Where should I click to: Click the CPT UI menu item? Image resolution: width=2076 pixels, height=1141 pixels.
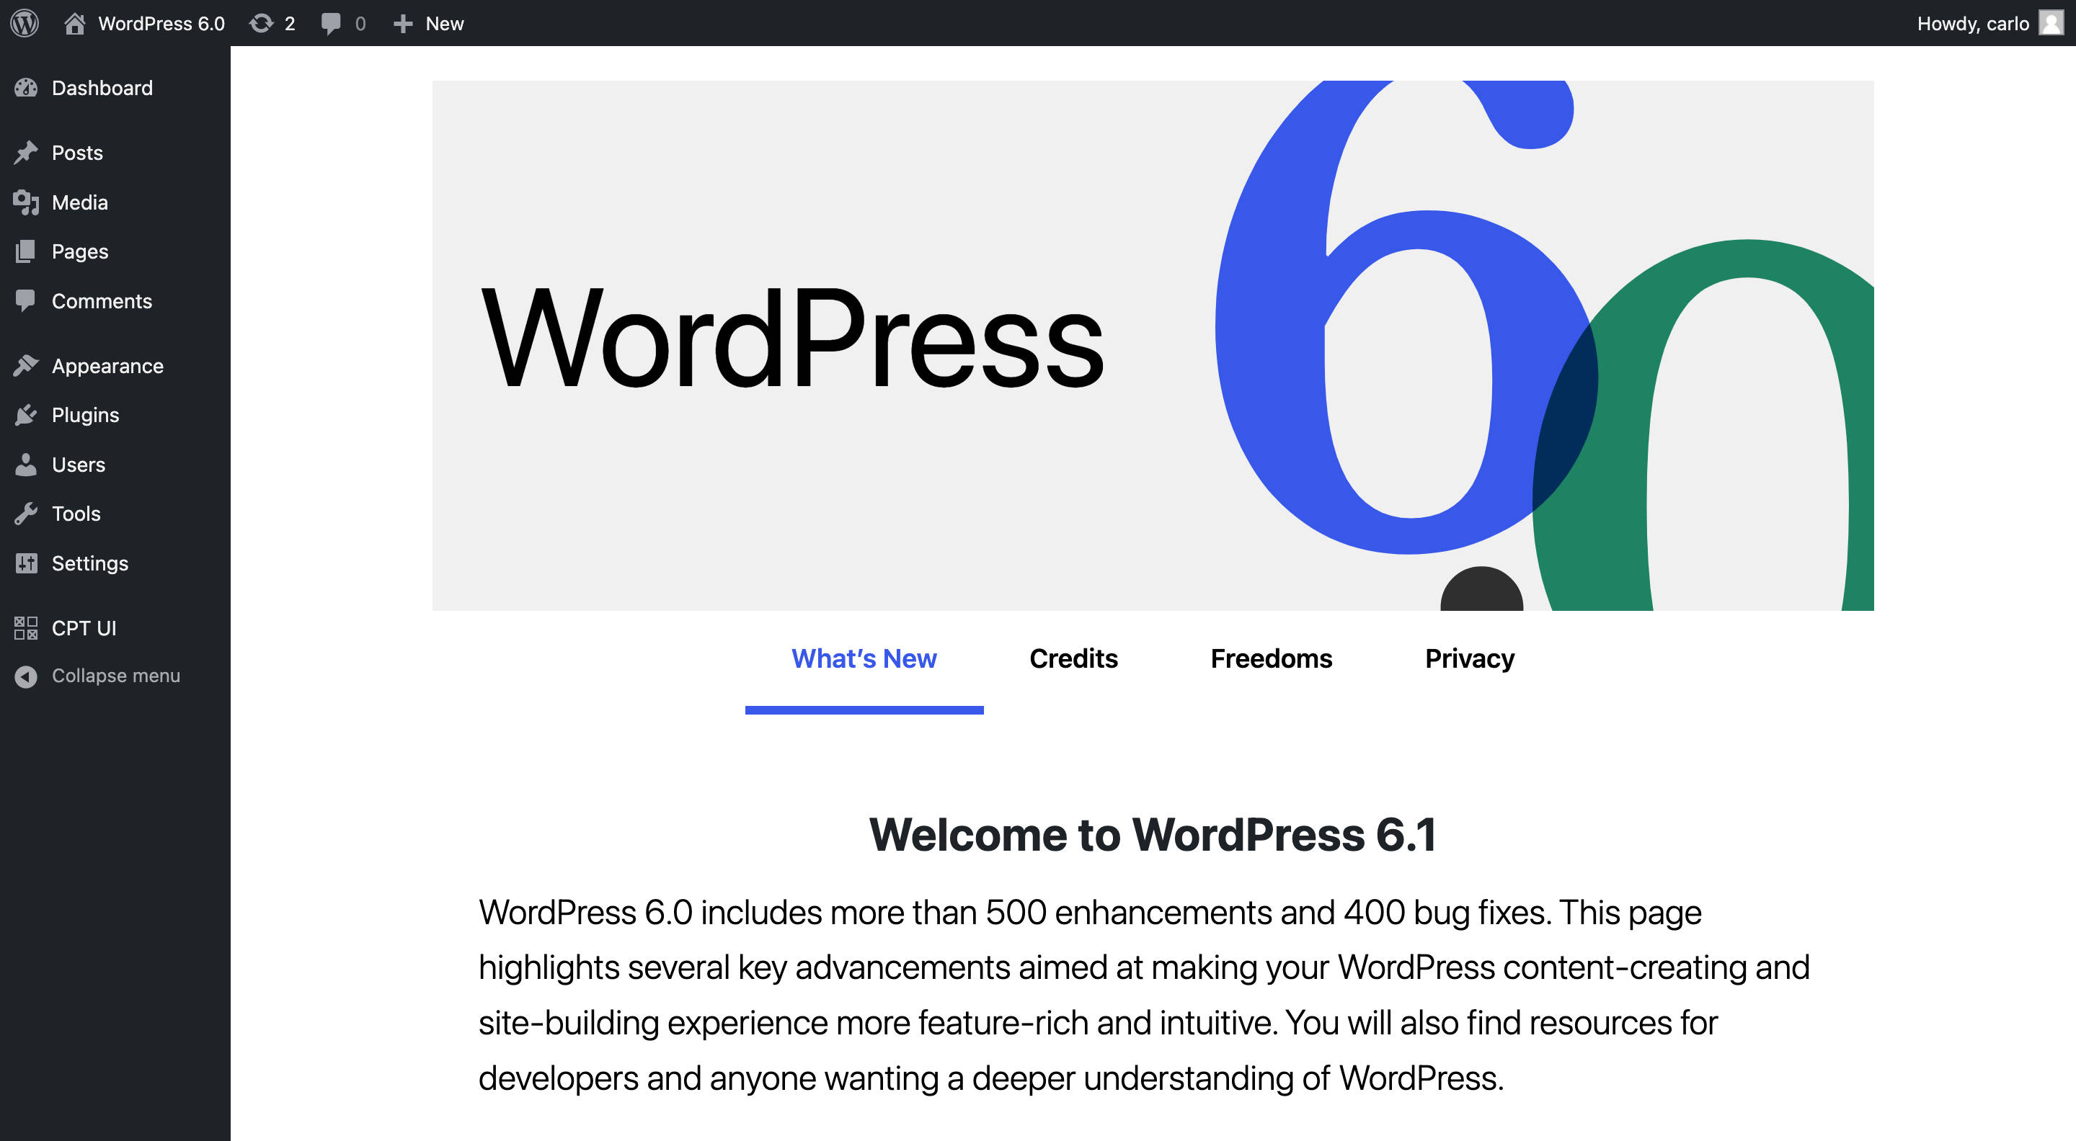[x=83, y=628]
